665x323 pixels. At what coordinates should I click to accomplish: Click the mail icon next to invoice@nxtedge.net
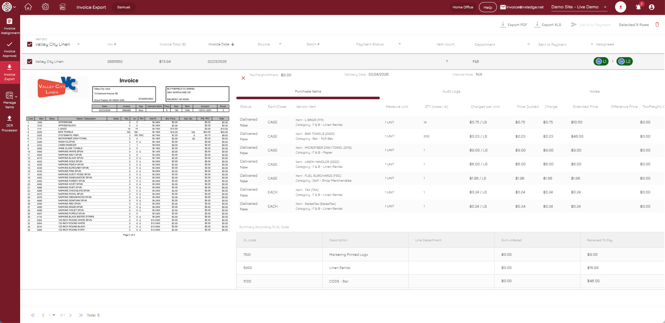(503, 7)
